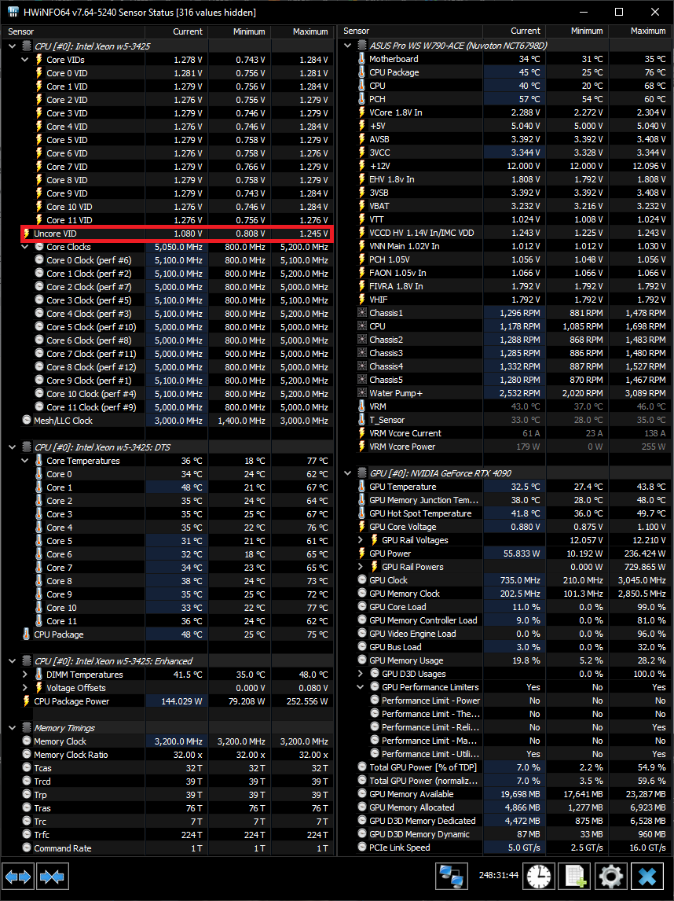Open the remote network monitoring icon
Image resolution: width=674 pixels, height=901 pixels.
coord(451,876)
